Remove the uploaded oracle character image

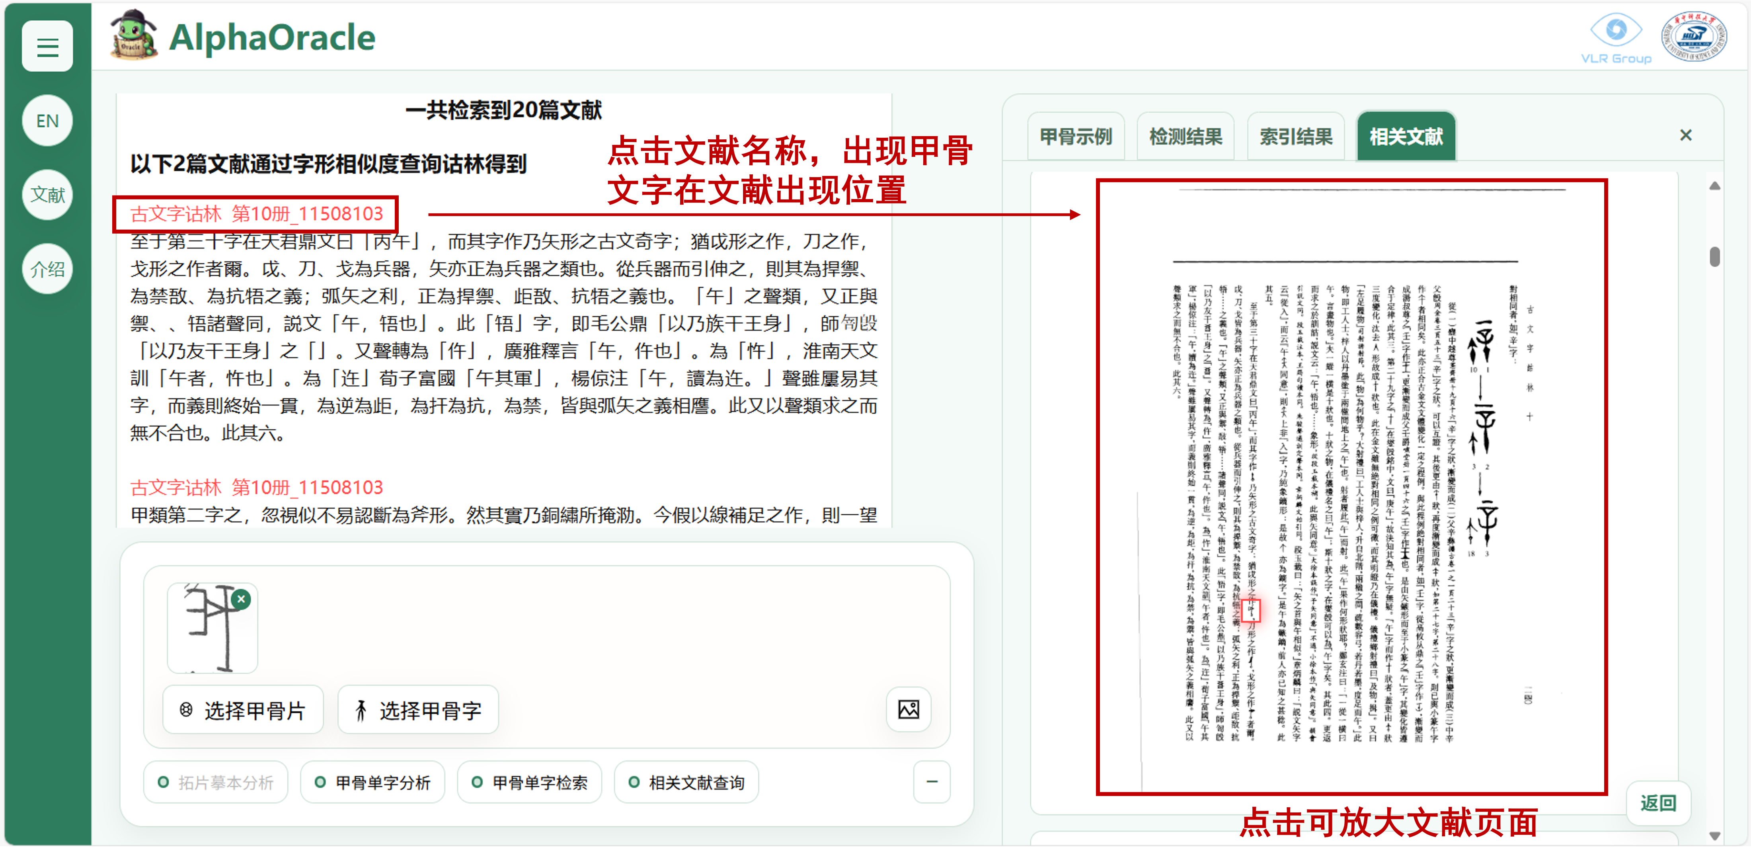coord(241,599)
